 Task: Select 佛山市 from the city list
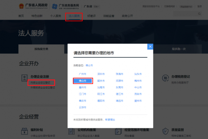[x=83, y=81]
